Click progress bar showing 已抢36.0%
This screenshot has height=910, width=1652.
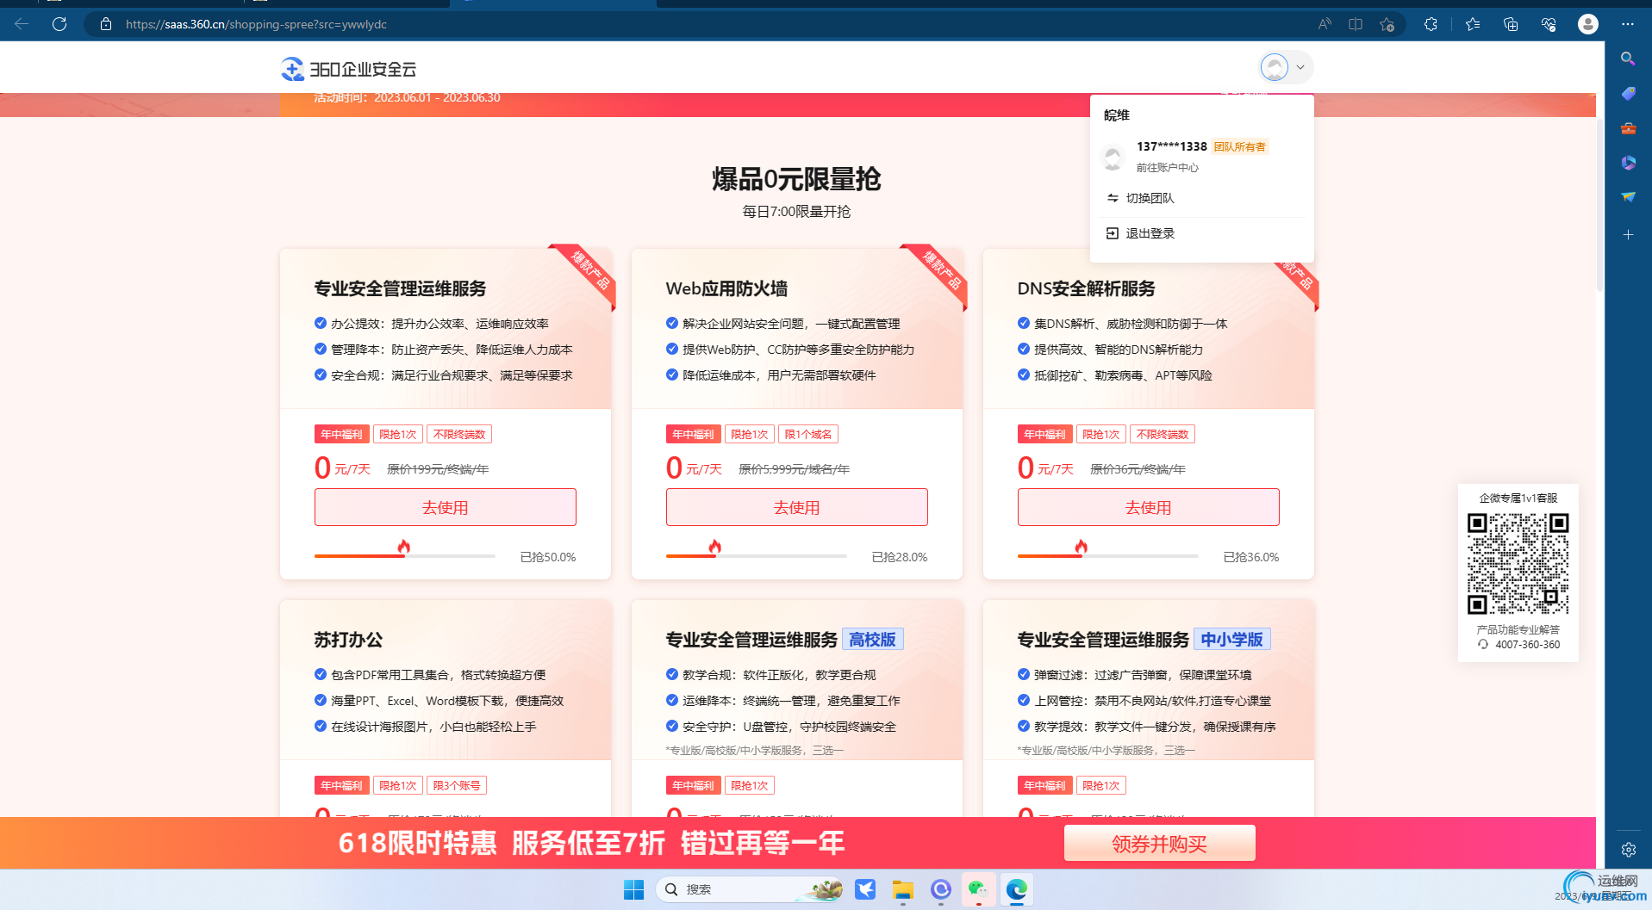pos(1108,556)
